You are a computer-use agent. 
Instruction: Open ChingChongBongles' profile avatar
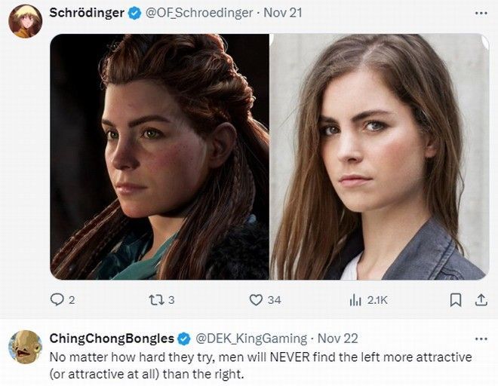click(x=25, y=347)
